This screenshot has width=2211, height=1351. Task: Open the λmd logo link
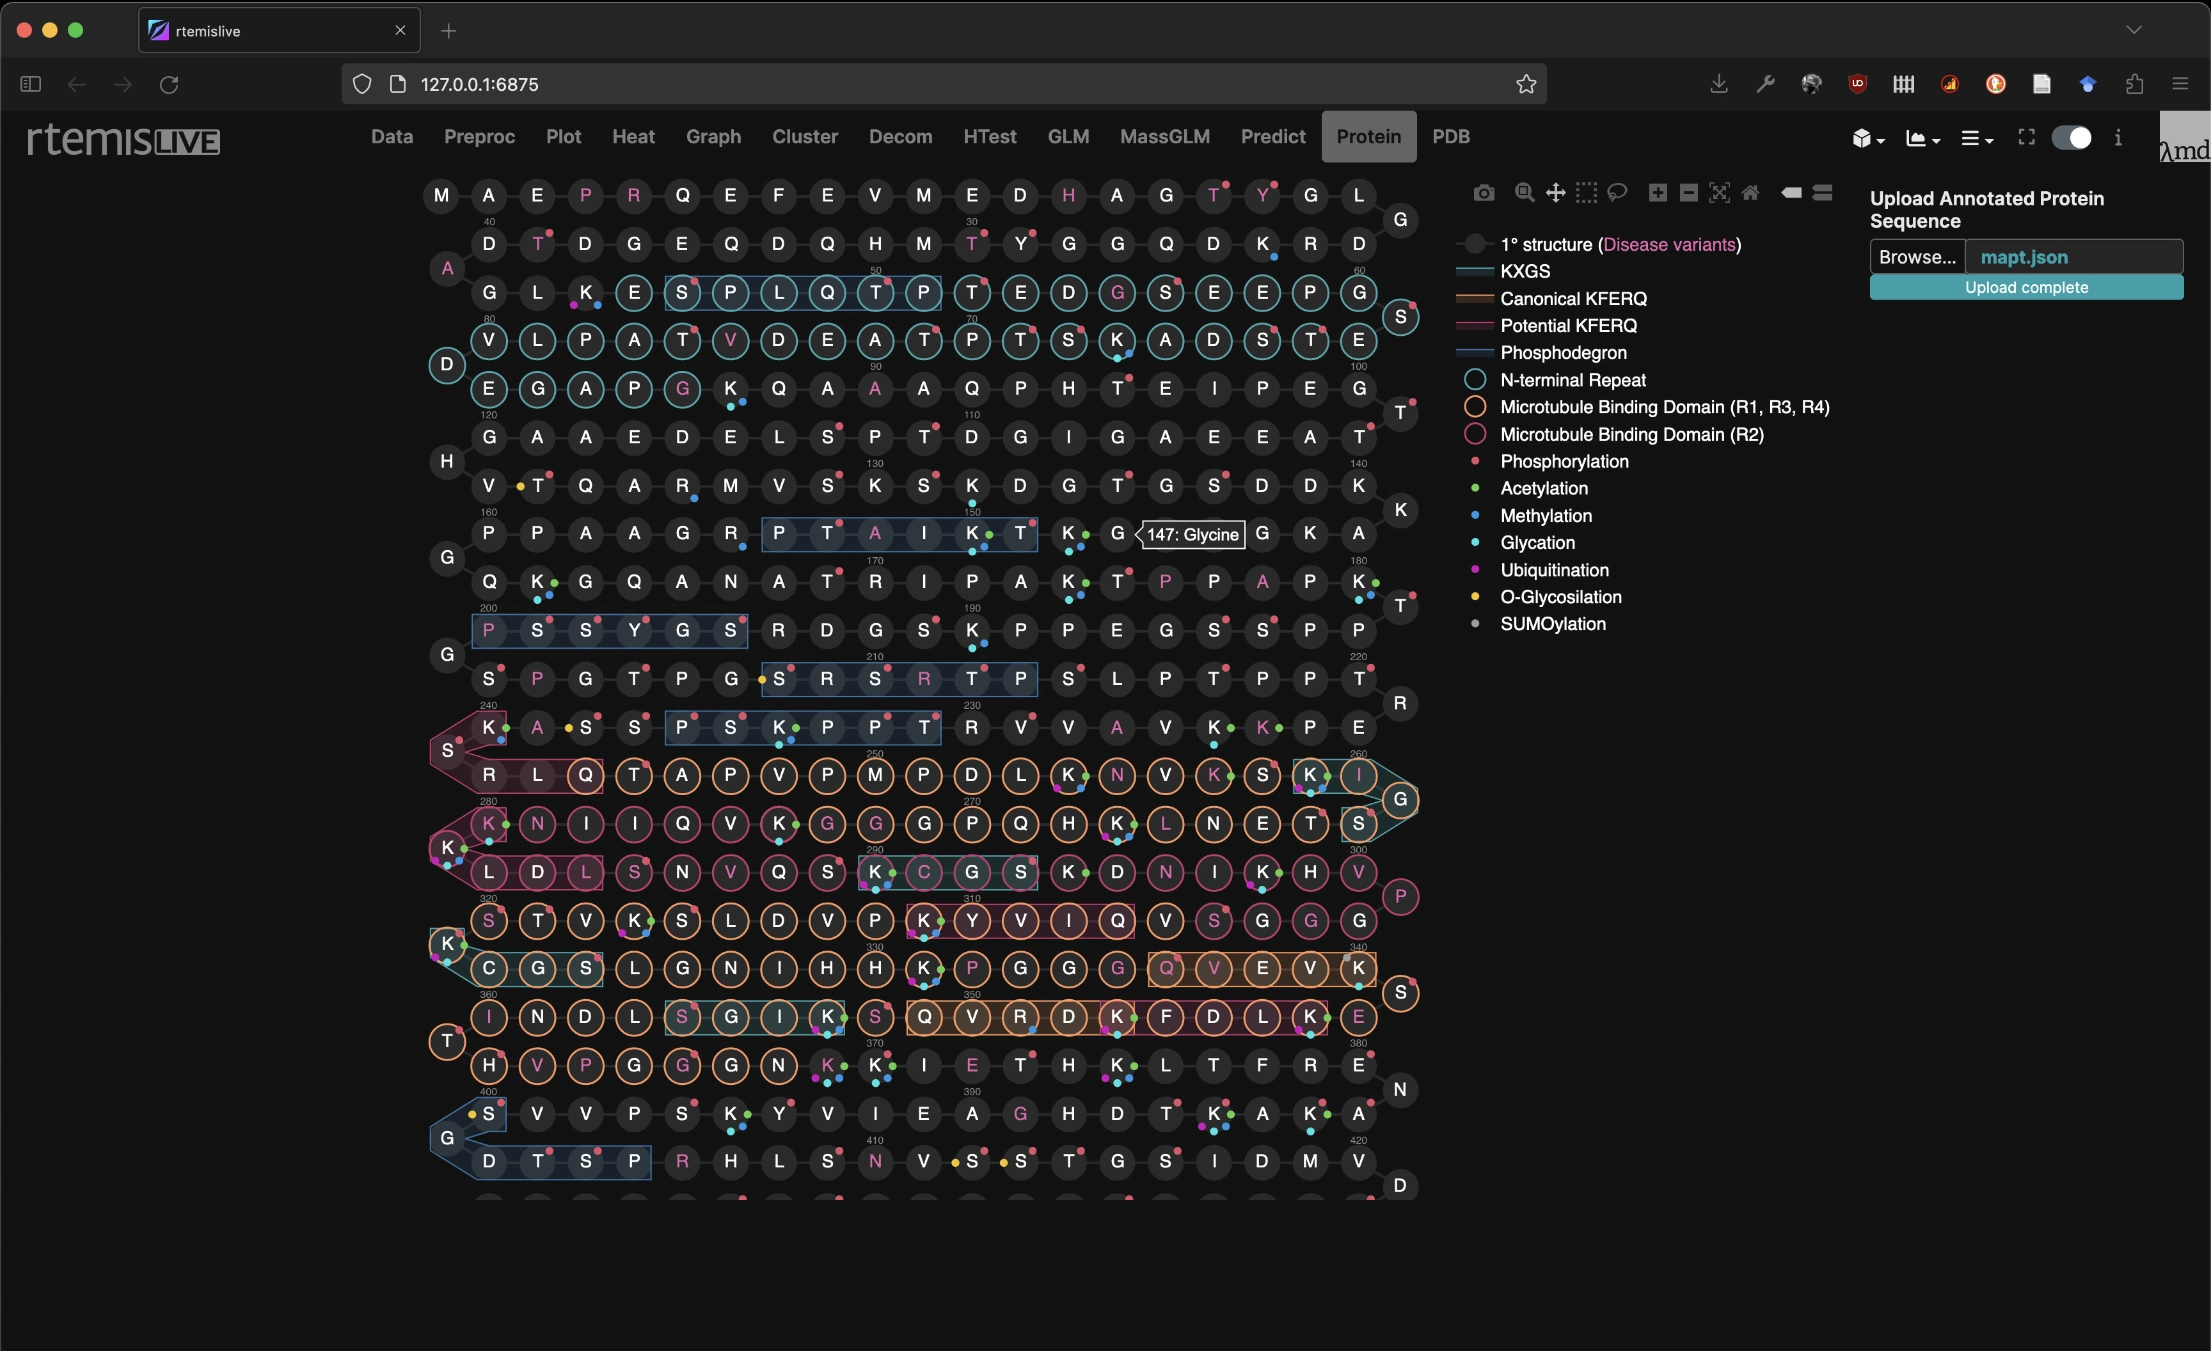click(x=2184, y=138)
